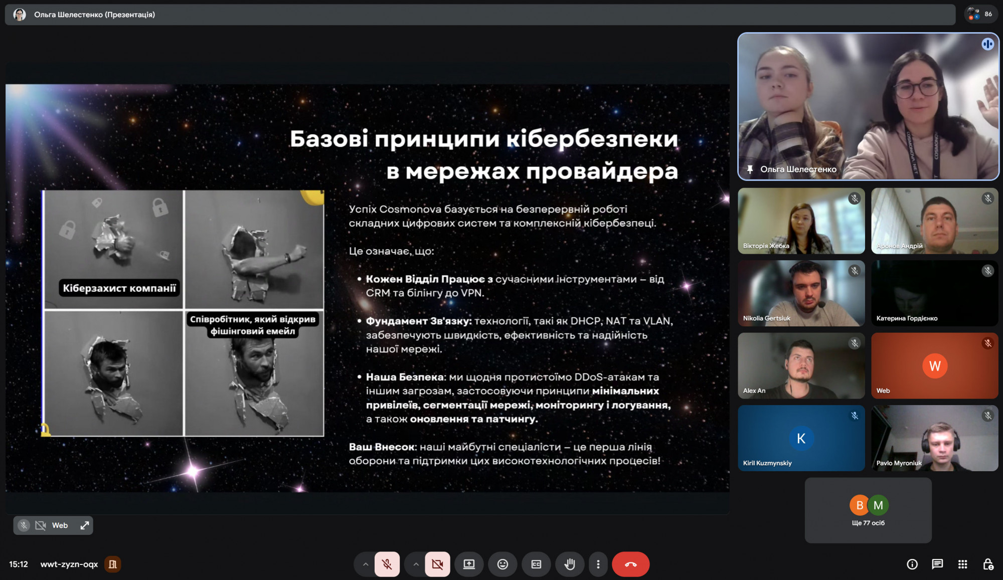Unmute the microphone

(387, 564)
